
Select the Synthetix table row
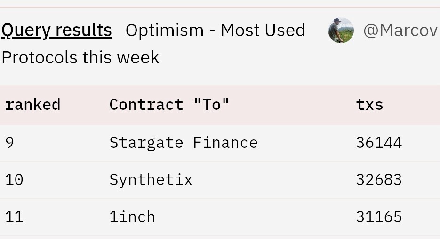click(220, 180)
